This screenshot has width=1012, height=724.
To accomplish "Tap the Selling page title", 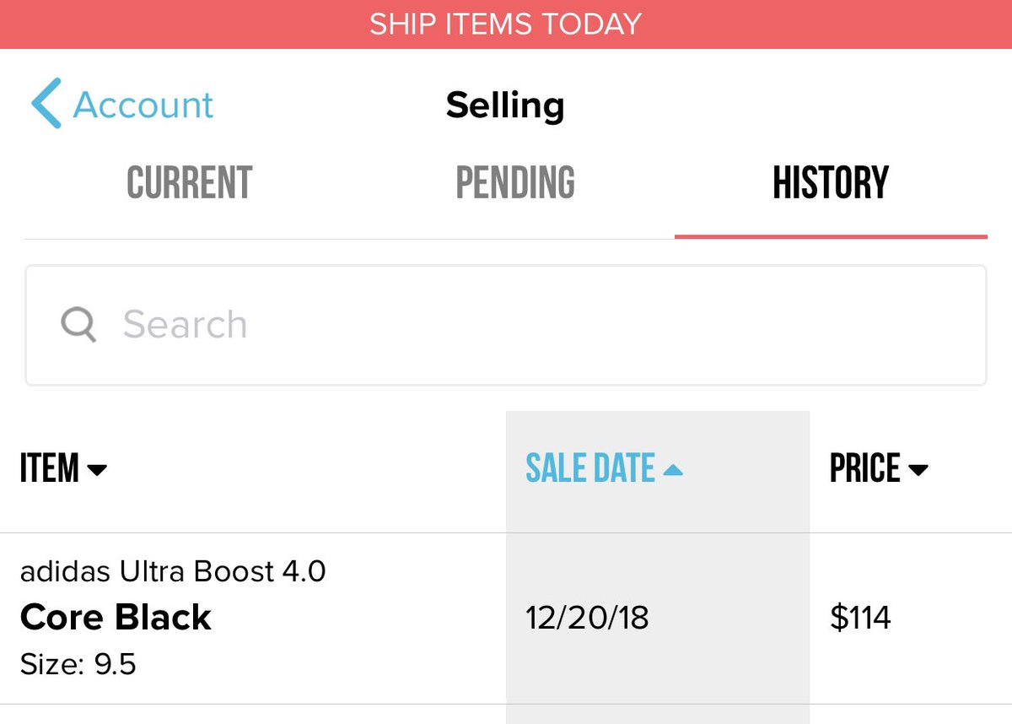I will (x=505, y=105).
